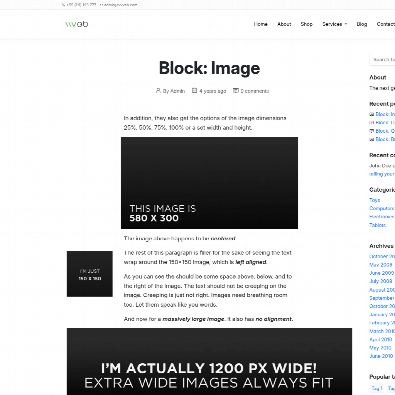Click the 580 x 300 centered image
The width and height of the screenshot is (395, 395).
point(209,182)
